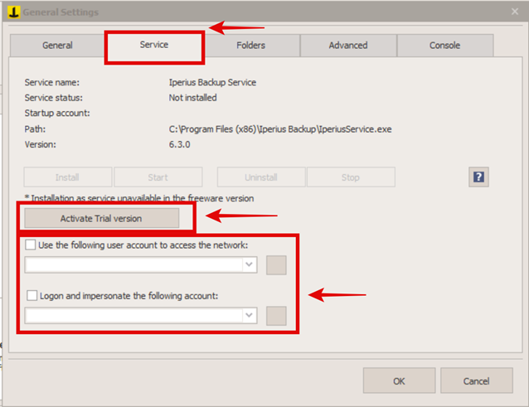Click the 'Startup account:' label
This screenshot has width=529, height=407.
coord(57,113)
